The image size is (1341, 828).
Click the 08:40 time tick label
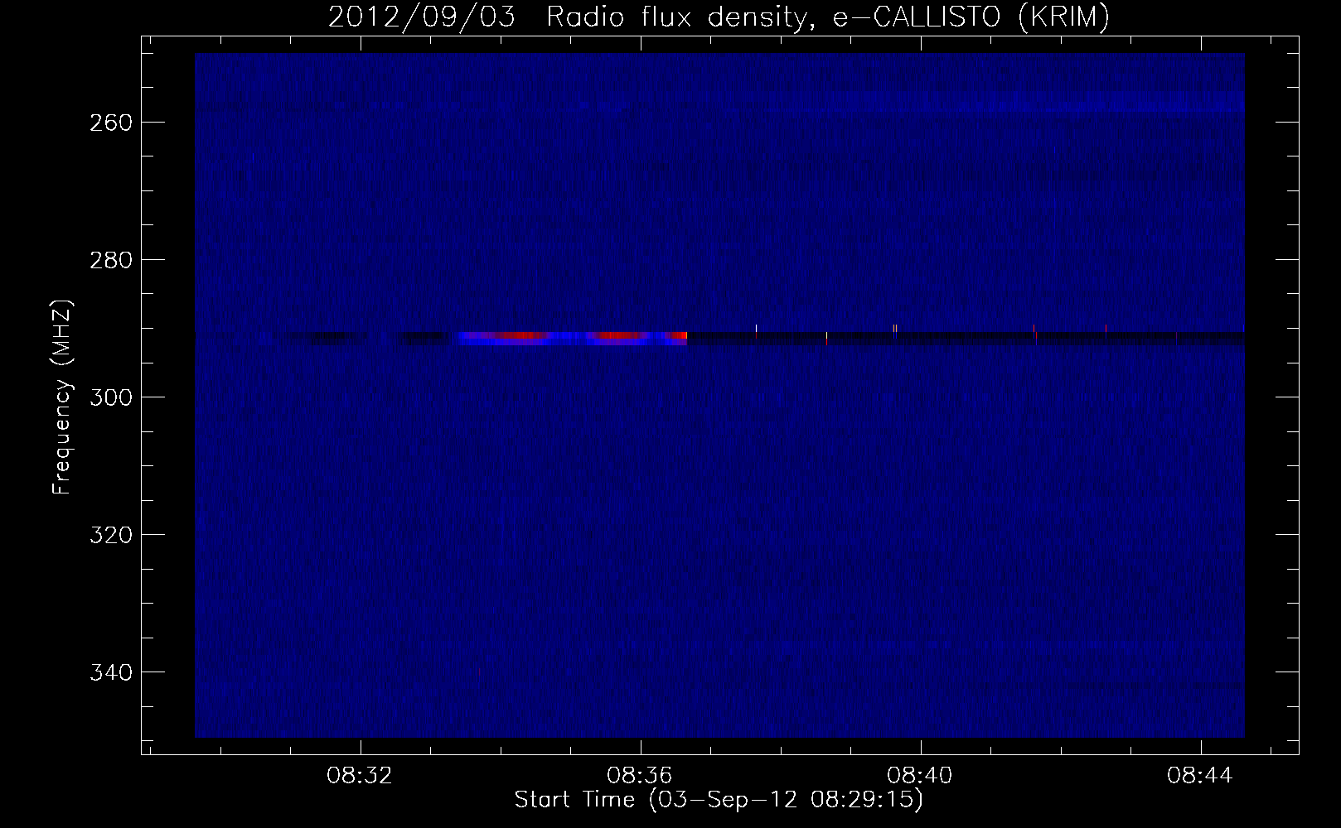pyautogui.click(x=920, y=776)
